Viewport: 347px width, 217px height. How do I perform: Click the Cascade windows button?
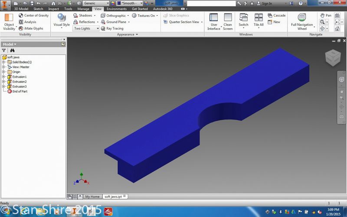(x=276, y=16)
